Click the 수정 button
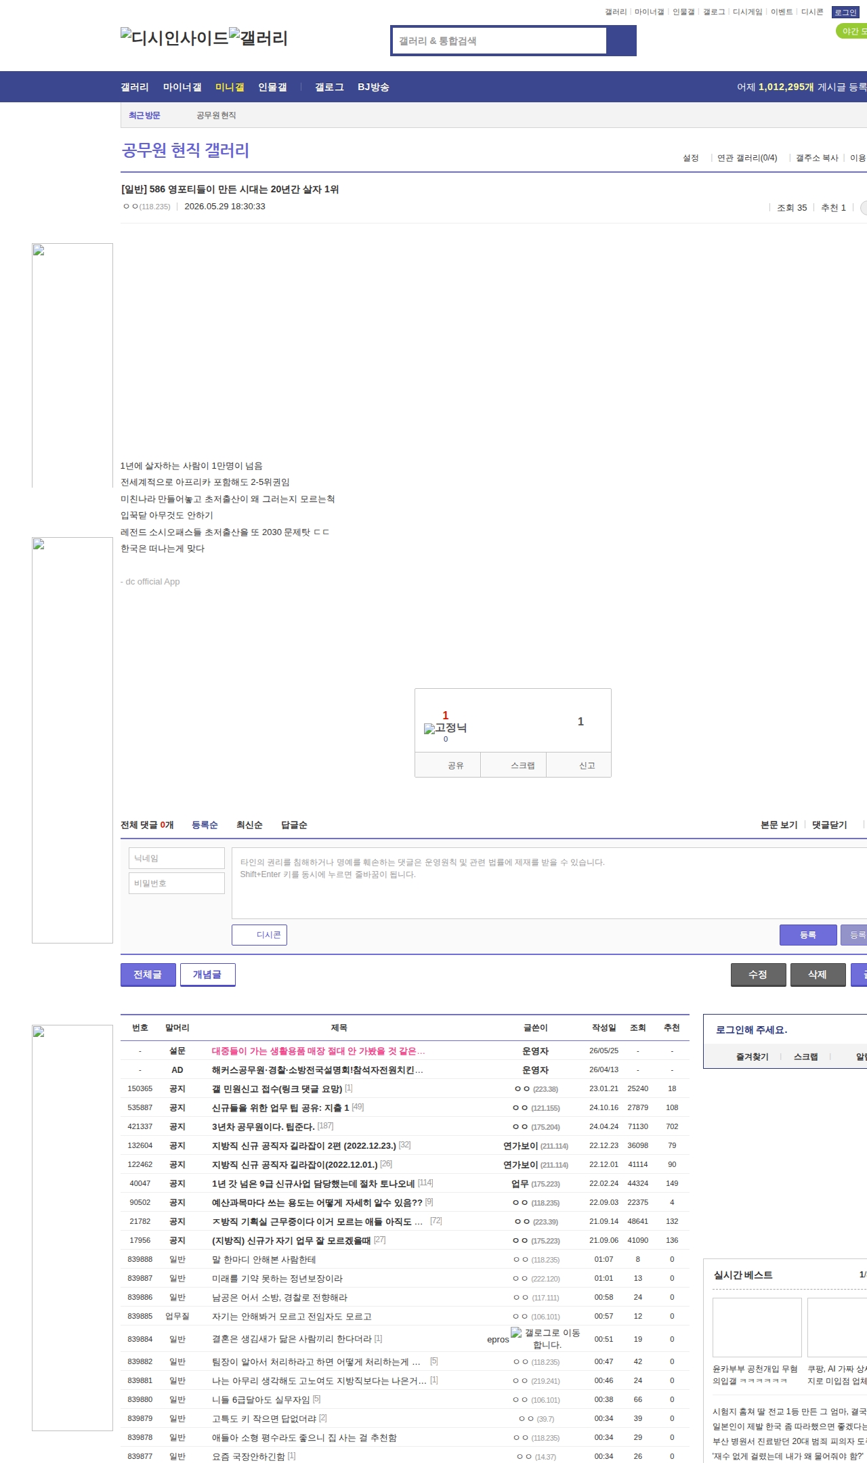This screenshot has width=867, height=1463. [759, 975]
